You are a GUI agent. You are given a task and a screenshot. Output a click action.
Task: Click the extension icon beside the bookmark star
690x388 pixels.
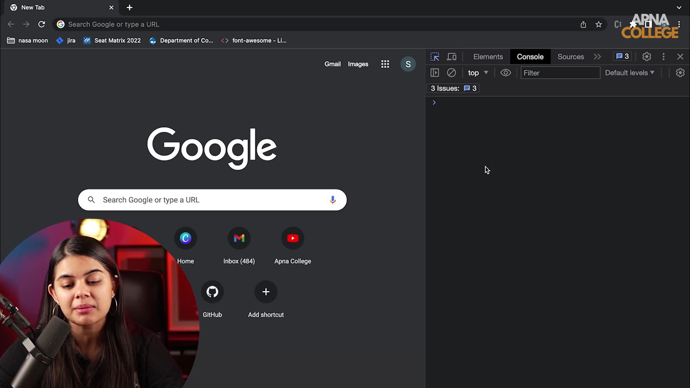[x=617, y=24]
